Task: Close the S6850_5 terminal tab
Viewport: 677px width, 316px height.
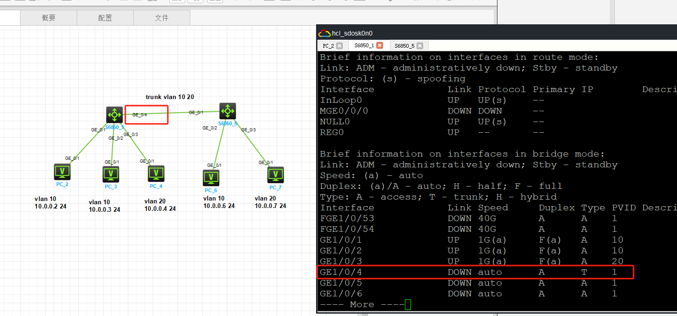Action: tap(420, 46)
